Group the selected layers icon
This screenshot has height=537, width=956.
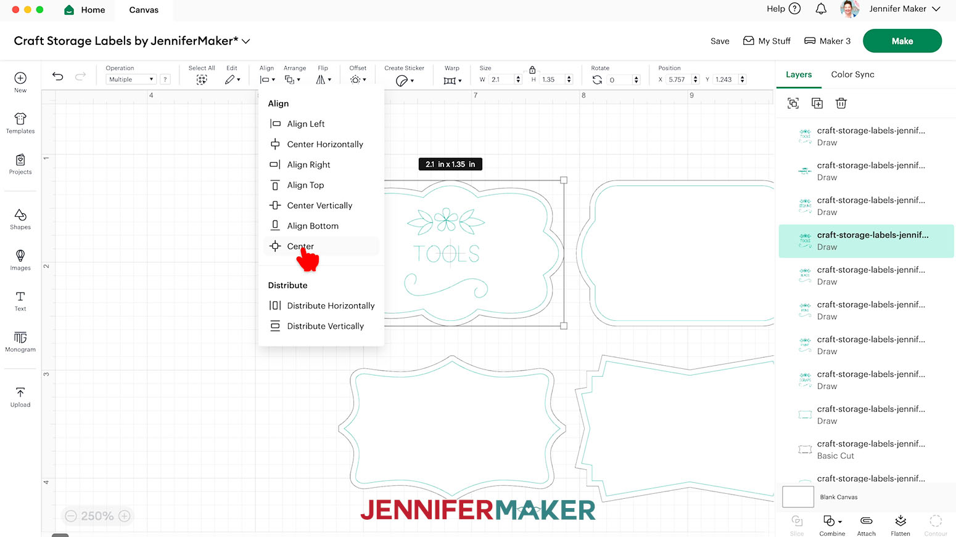793,103
